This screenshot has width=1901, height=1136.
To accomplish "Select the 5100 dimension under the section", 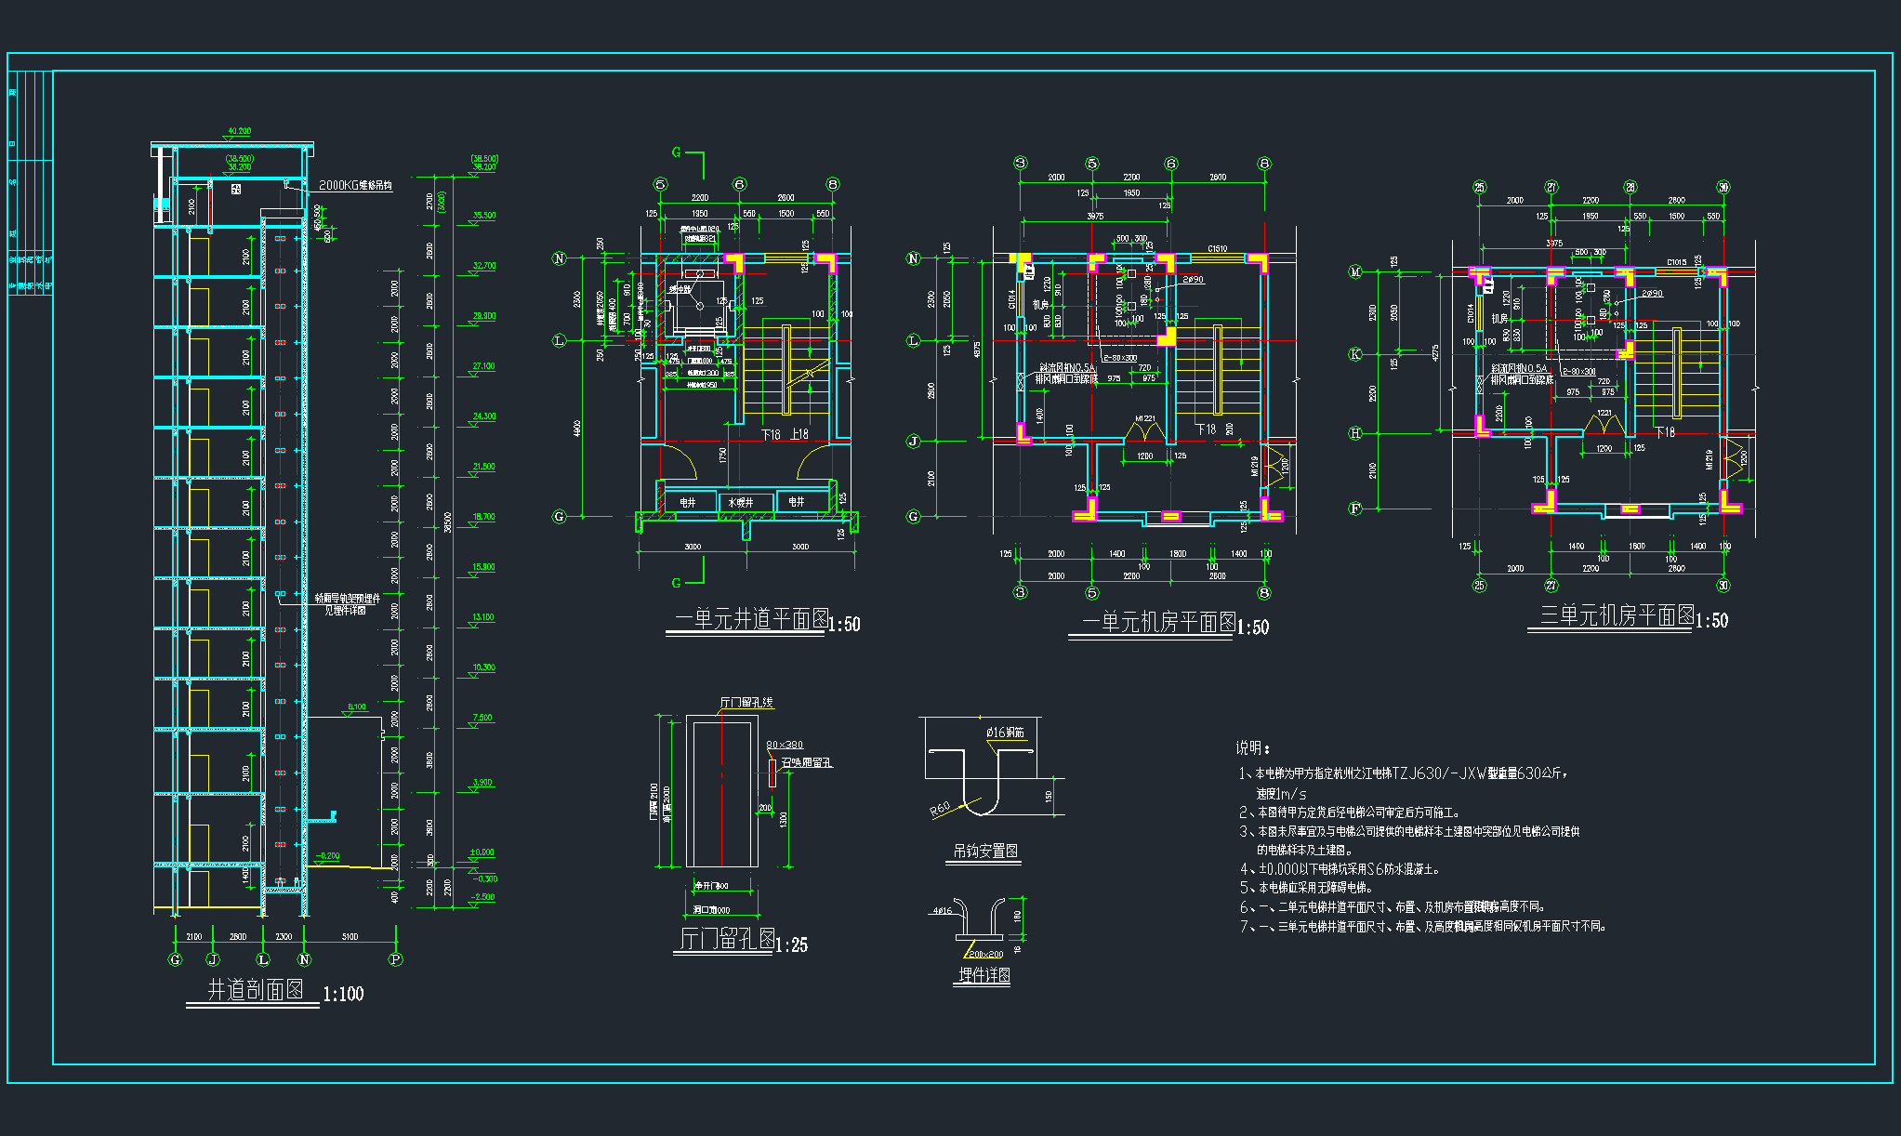I will click(350, 936).
